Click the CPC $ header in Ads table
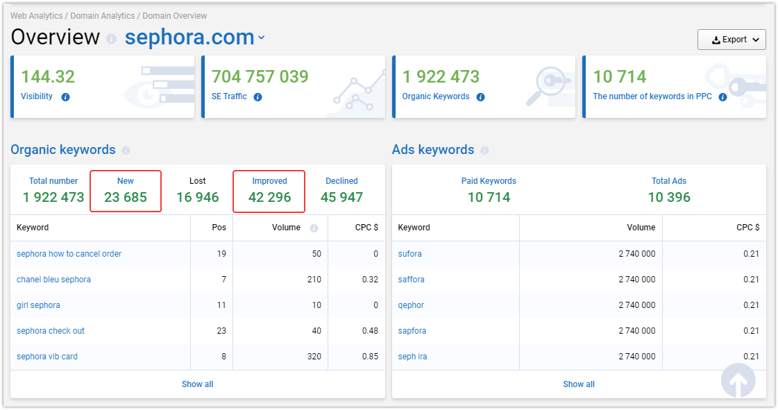778x410 pixels. pyautogui.click(x=747, y=228)
